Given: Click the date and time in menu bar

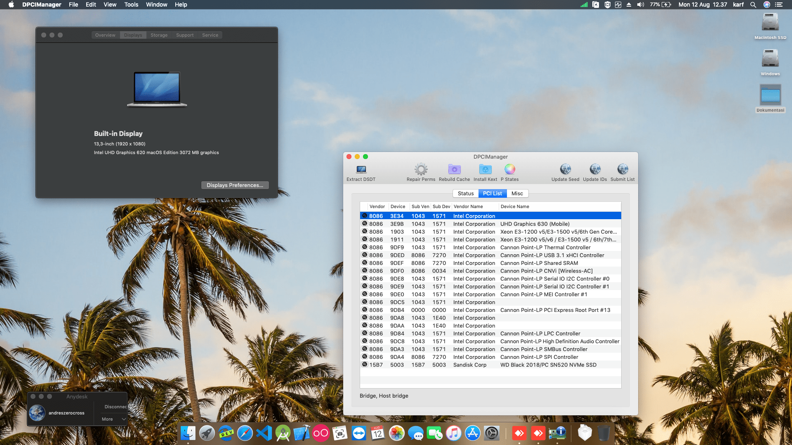Looking at the screenshot, I should coord(702,5).
